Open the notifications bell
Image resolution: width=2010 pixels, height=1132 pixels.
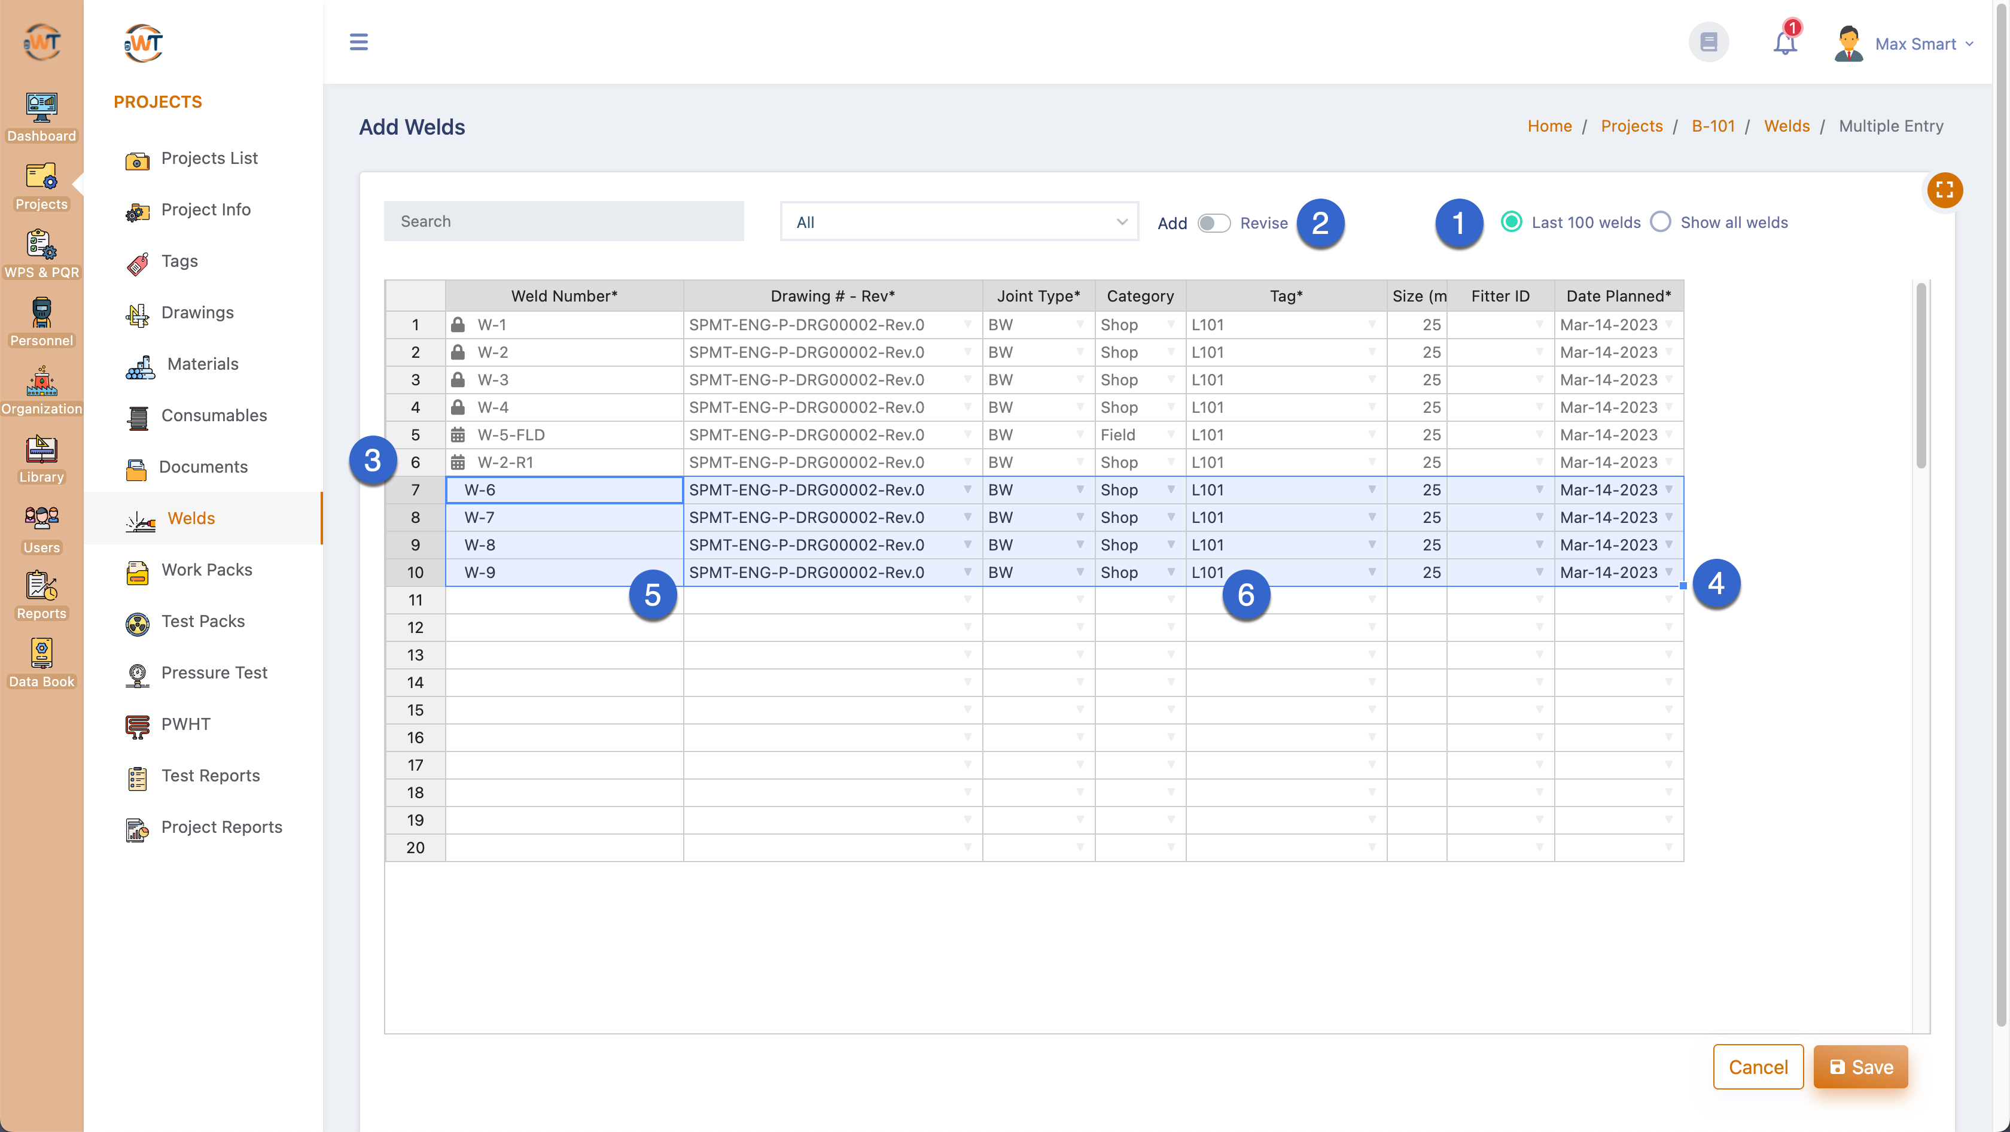point(1784,42)
